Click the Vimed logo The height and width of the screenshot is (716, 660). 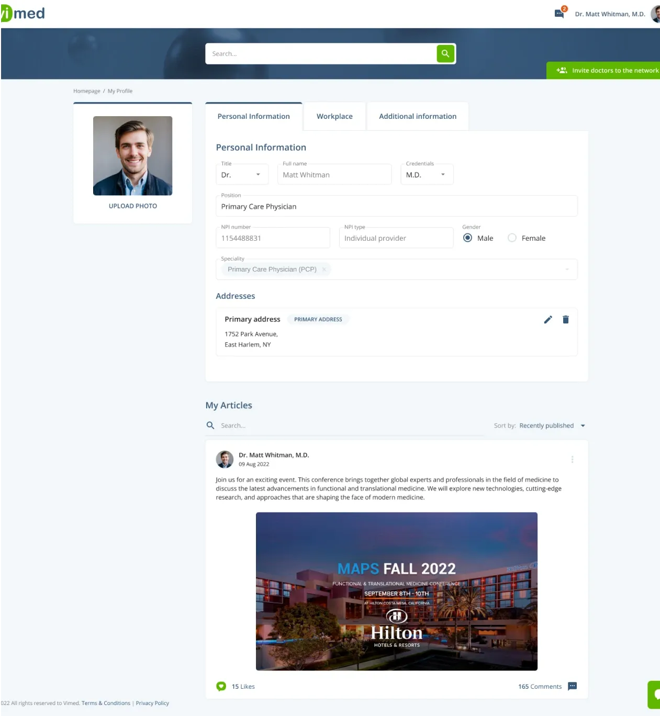point(23,13)
